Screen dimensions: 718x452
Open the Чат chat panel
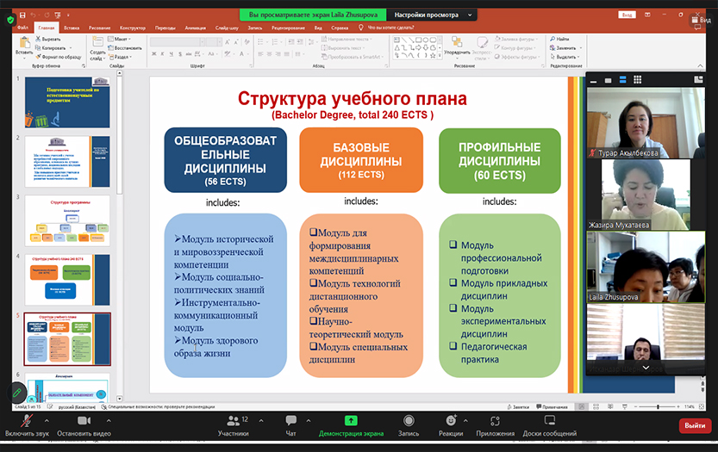tap(291, 421)
